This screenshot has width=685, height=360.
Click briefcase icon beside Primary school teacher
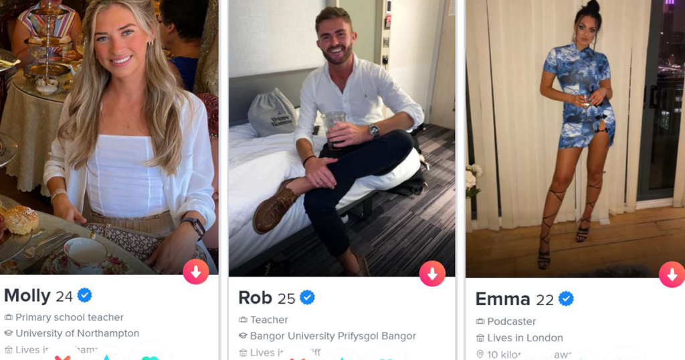pyautogui.click(x=8, y=317)
